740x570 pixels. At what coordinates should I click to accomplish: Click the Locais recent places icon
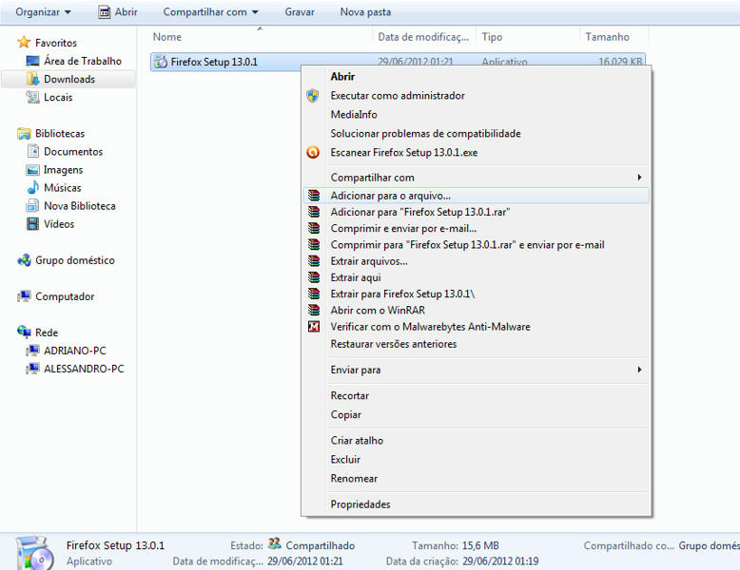pos(32,97)
